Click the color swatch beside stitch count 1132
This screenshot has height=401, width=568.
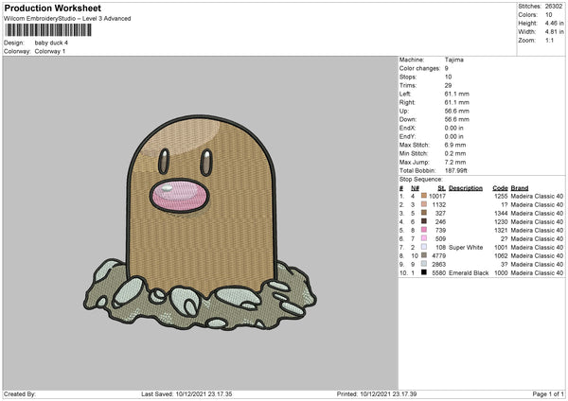pyautogui.click(x=424, y=204)
